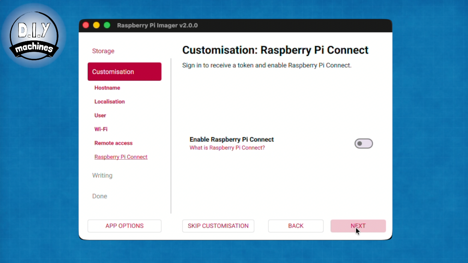The image size is (468, 263).
Task: Click the 'Sign in to receive a token' description
Action: click(267, 65)
